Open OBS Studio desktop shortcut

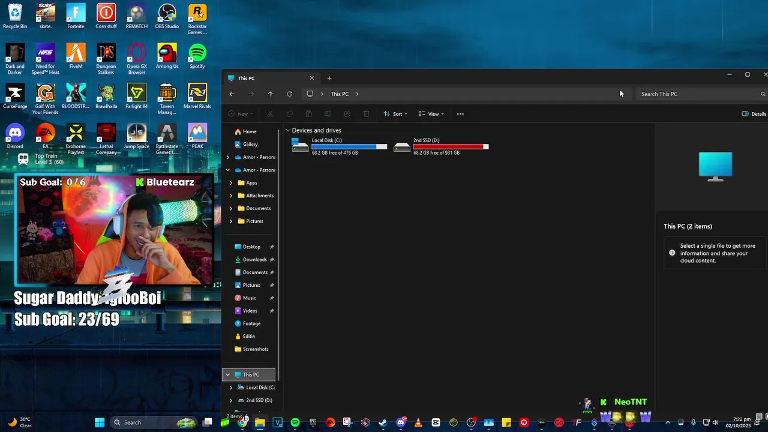click(167, 16)
